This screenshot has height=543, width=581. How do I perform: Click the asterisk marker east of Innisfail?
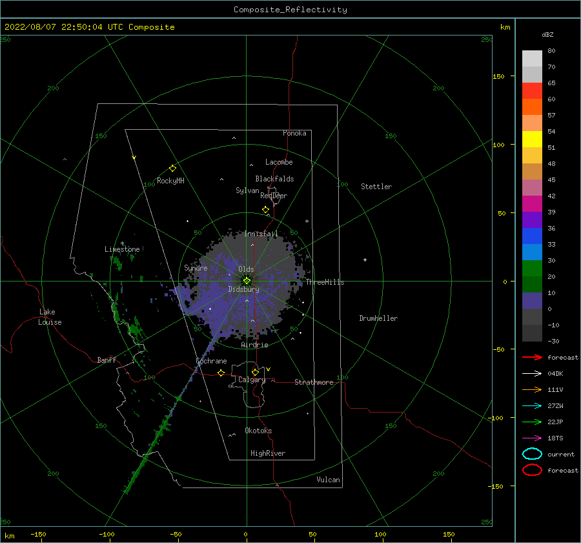(x=307, y=221)
